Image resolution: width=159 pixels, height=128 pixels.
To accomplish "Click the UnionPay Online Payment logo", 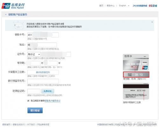I will (13, 6).
